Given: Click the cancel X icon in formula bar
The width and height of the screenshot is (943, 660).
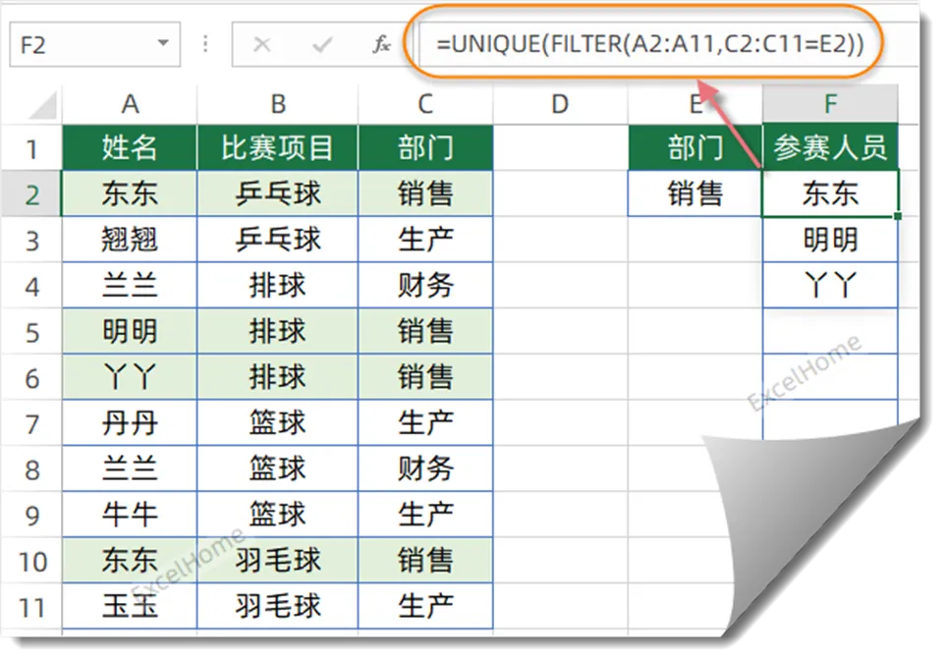Looking at the screenshot, I should click(261, 44).
